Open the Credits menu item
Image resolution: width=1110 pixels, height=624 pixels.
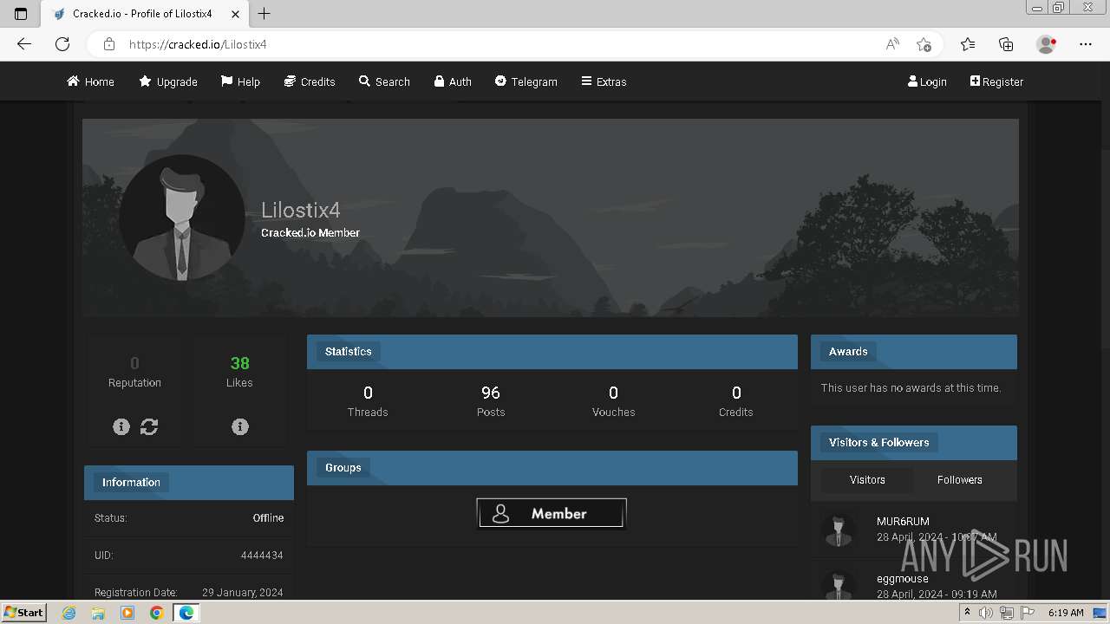(x=310, y=81)
